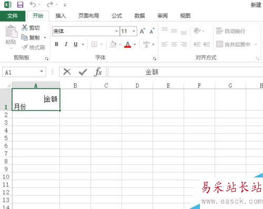The height and width of the screenshot is (209, 263).
Task: Click the fx Insert Function icon
Action: pyautogui.click(x=98, y=72)
